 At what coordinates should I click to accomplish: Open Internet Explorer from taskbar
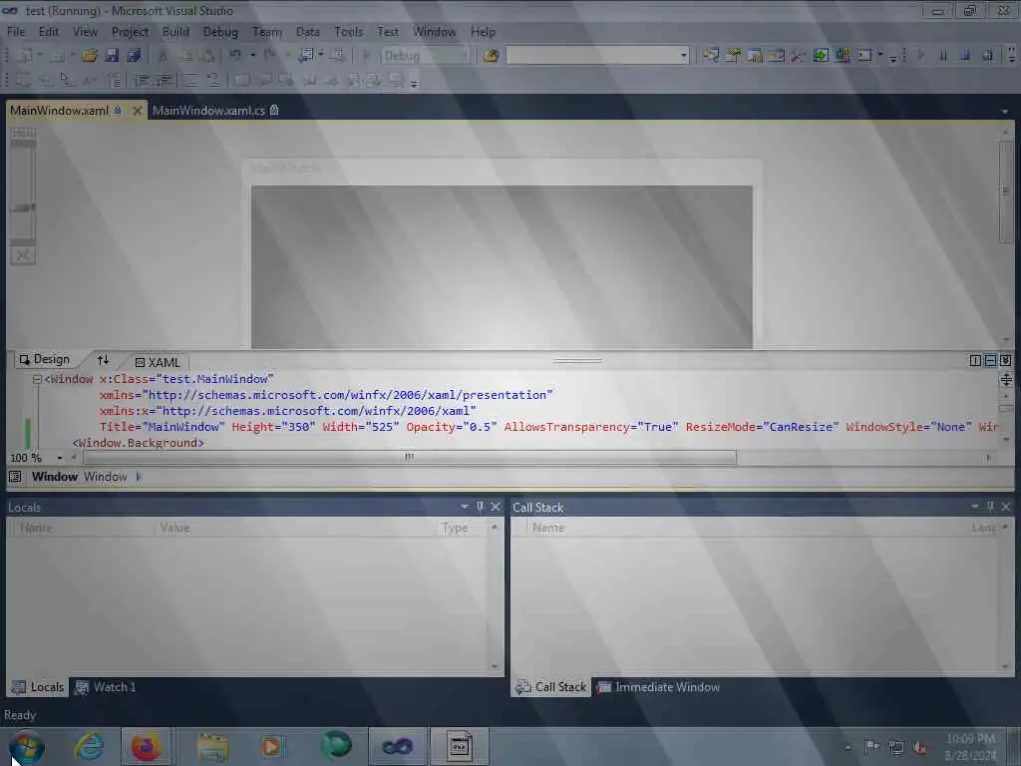click(x=89, y=747)
